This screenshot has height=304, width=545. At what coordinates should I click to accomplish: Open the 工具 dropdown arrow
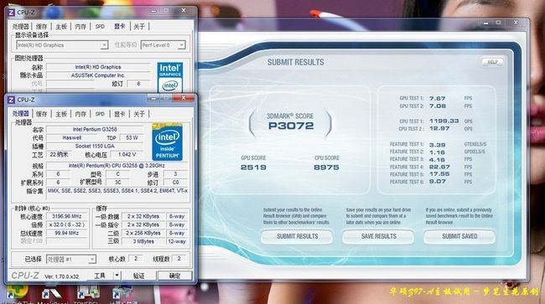[x=117, y=276]
